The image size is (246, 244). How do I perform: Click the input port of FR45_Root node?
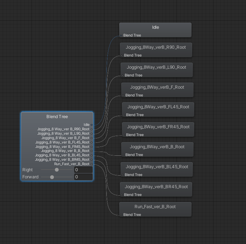[x=124, y=135]
